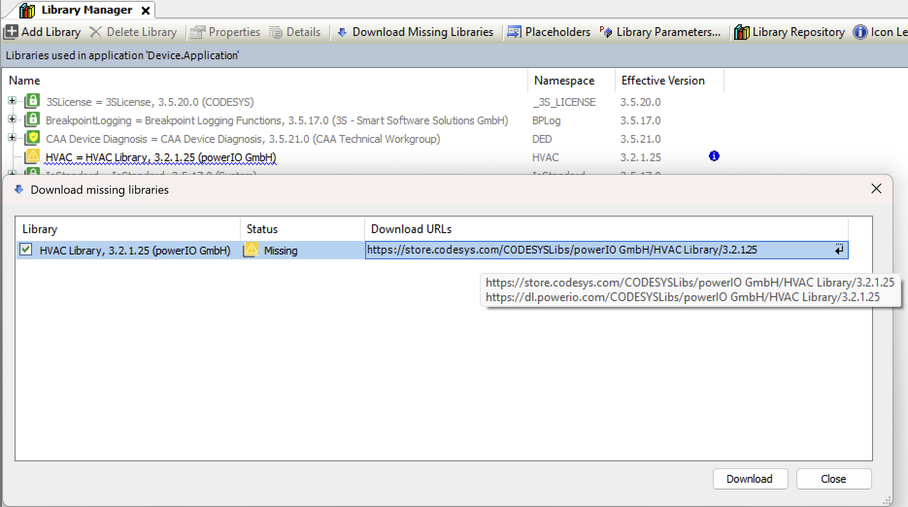
Task: Click Download Missing Libraries arrow icon
Action: tap(342, 32)
